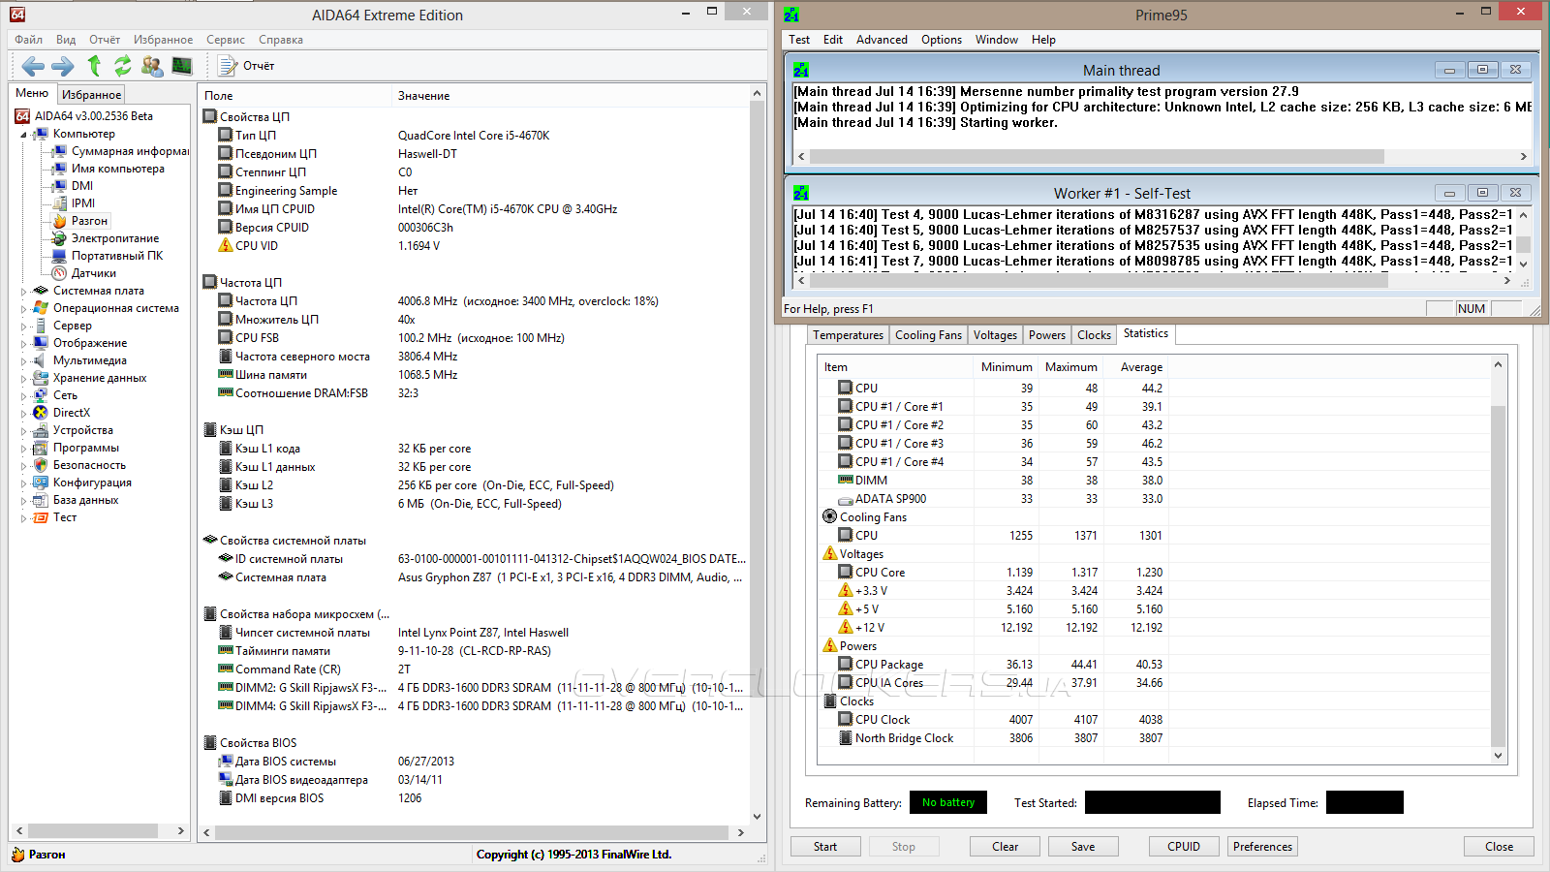The width and height of the screenshot is (1550, 872).
Task: Select the Датчики sensor tree item
Action: click(93, 273)
